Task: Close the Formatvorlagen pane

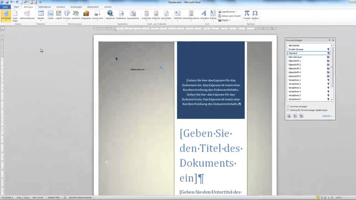Action: click(333, 40)
